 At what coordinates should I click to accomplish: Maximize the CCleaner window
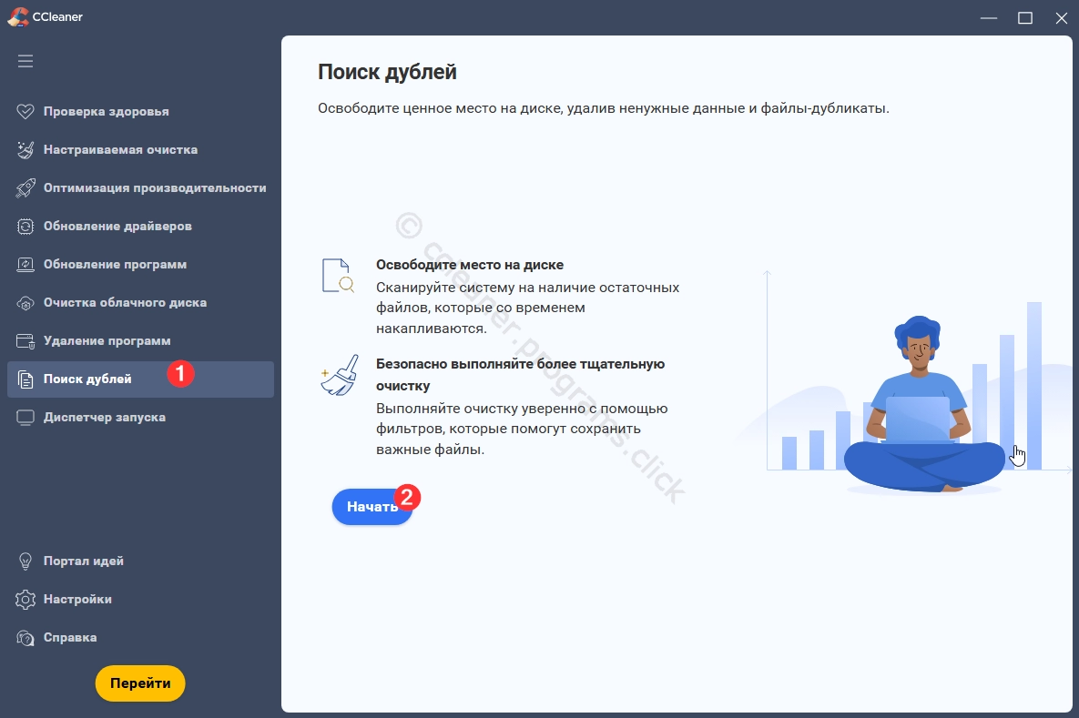pyautogui.click(x=1025, y=17)
